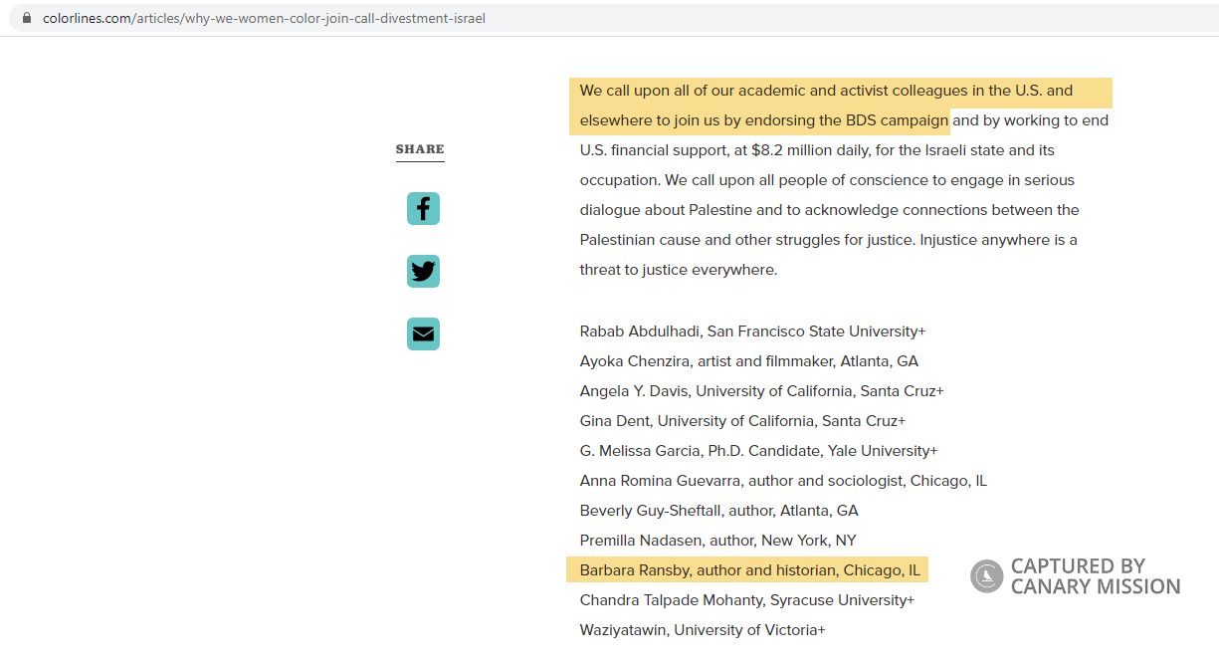The height and width of the screenshot is (663, 1219).
Task: Click the Rabab Abdulhadi signatory line
Action: click(x=752, y=331)
